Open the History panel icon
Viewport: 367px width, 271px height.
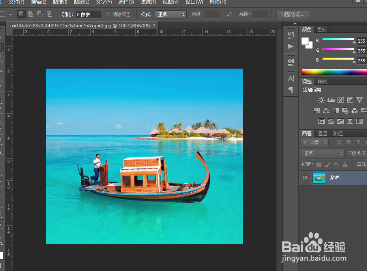tap(291, 36)
